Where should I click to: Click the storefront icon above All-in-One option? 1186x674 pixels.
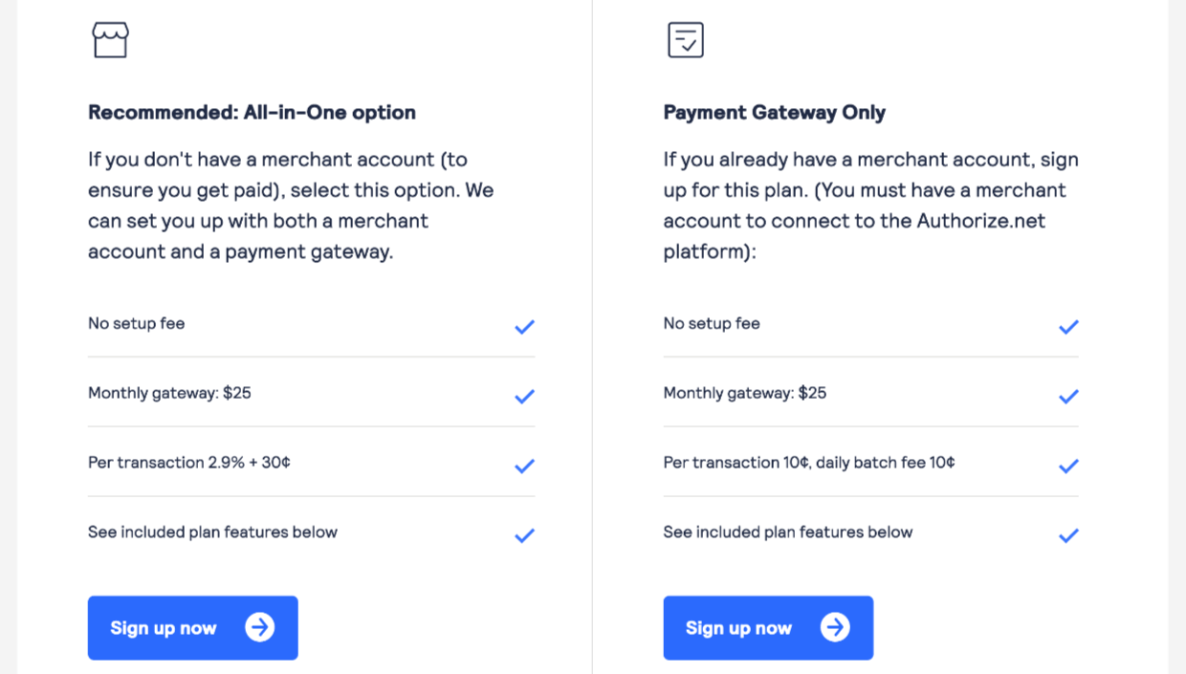coord(110,39)
